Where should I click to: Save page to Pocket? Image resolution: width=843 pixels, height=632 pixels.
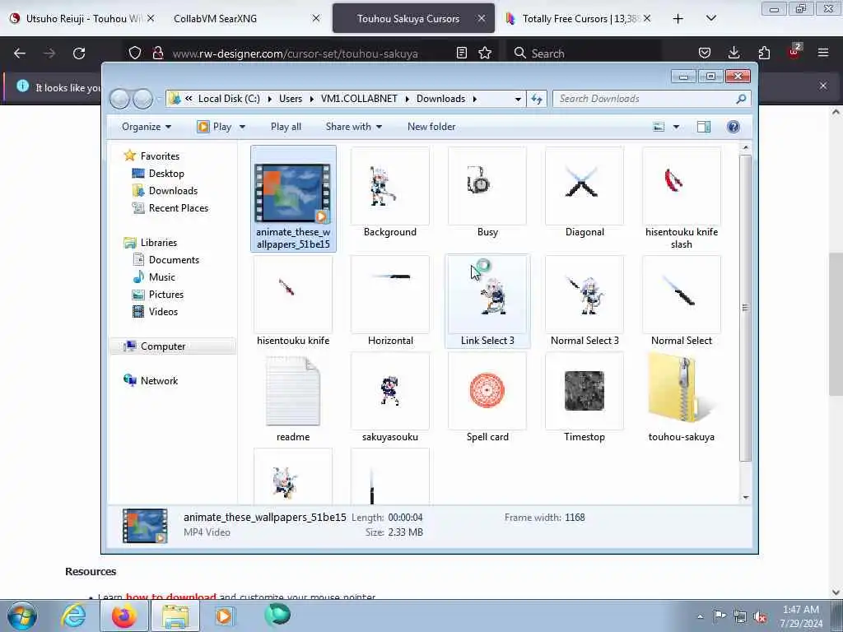coord(705,53)
